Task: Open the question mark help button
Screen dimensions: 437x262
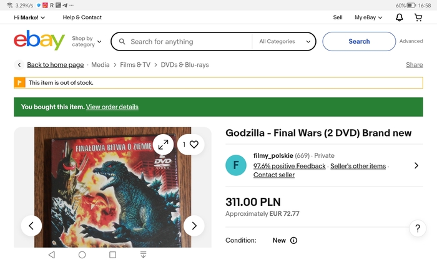Action: tap(418, 228)
